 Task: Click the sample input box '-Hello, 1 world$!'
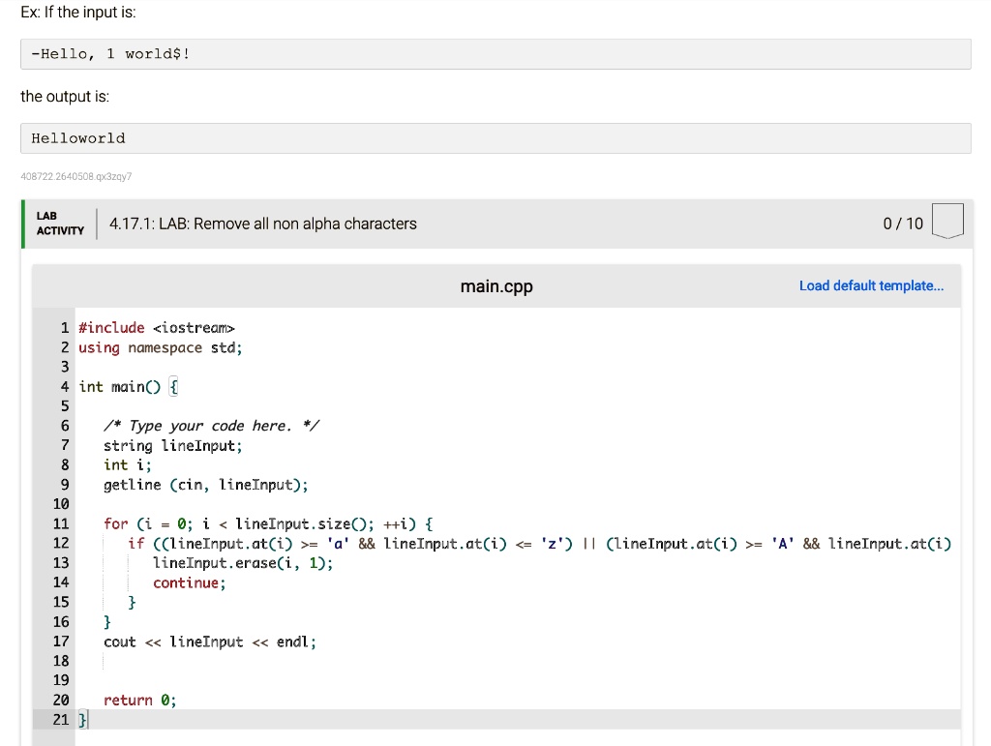point(495,54)
